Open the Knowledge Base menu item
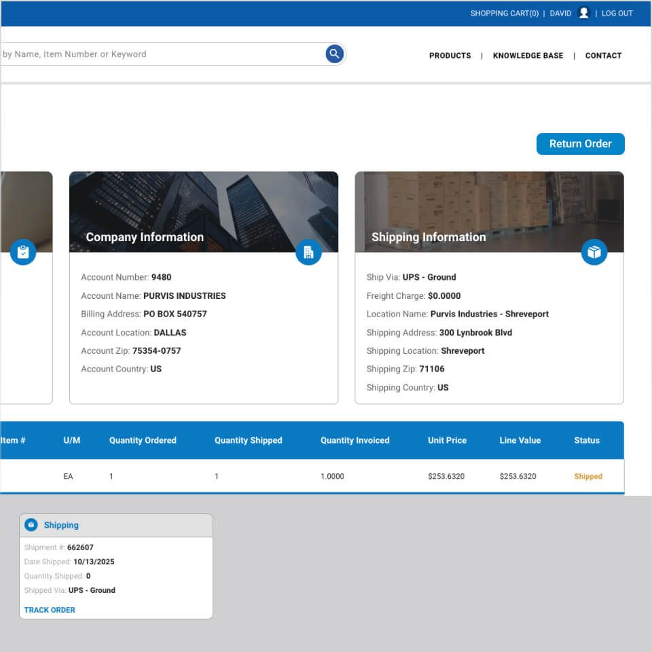The height and width of the screenshot is (652, 652). (528, 56)
